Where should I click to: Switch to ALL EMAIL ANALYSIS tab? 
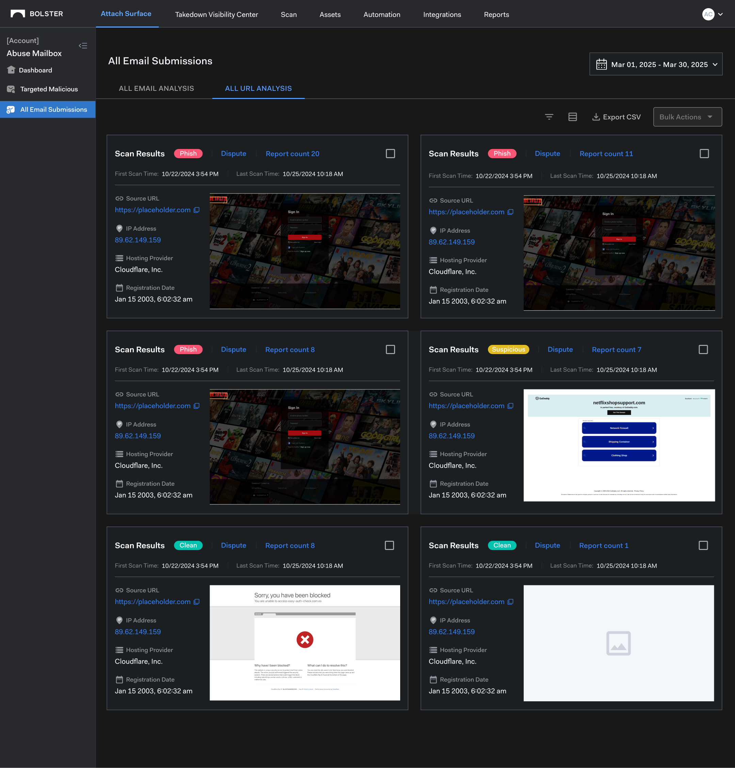(x=156, y=88)
